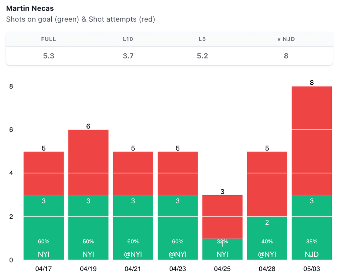Click the 04/21 date label on the axis

[133, 269]
